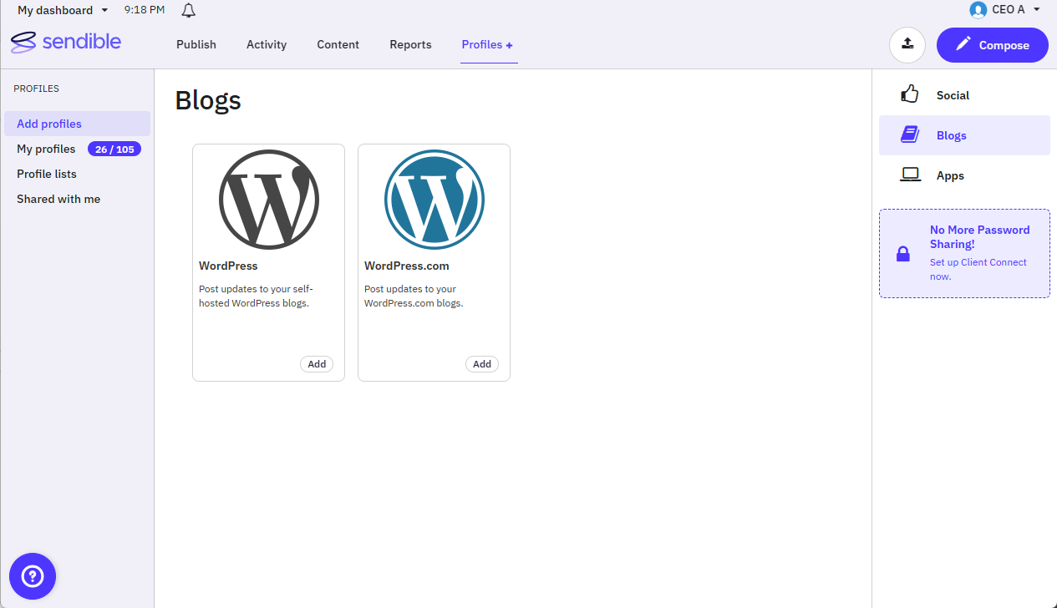Click the 26 / 105 profiles count badge
The image size is (1057, 608).
coord(114,149)
